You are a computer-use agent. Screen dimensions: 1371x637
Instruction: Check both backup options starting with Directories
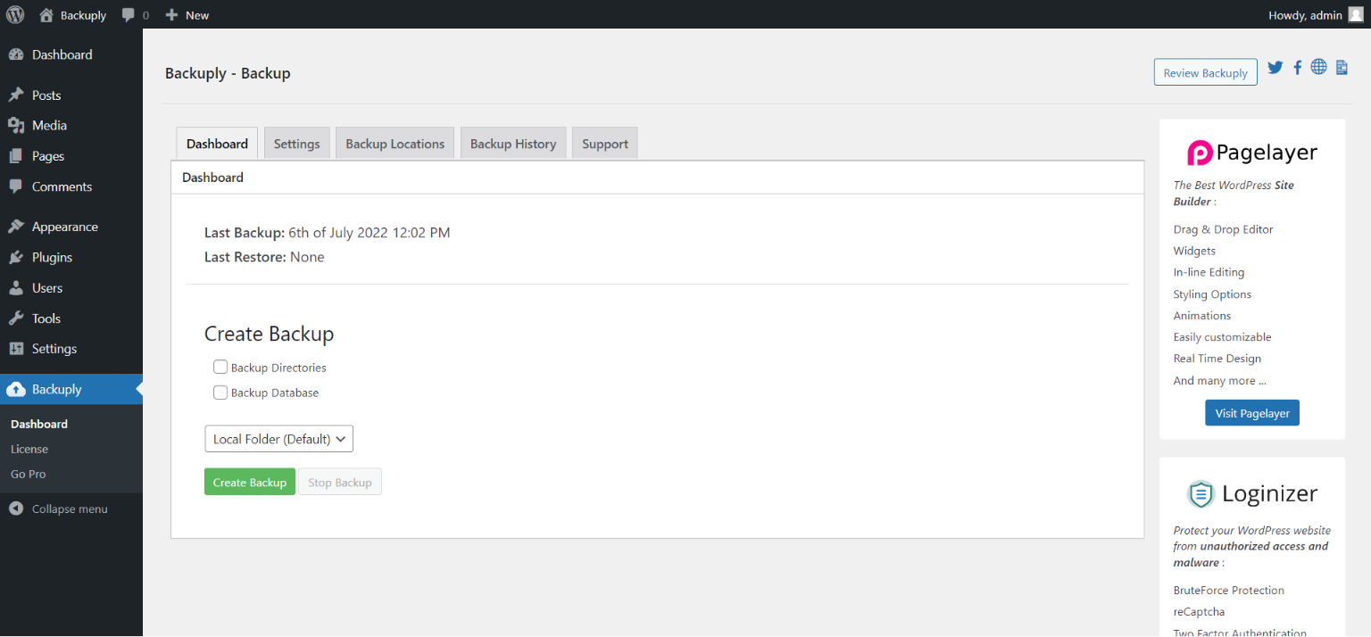(x=220, y=367)
